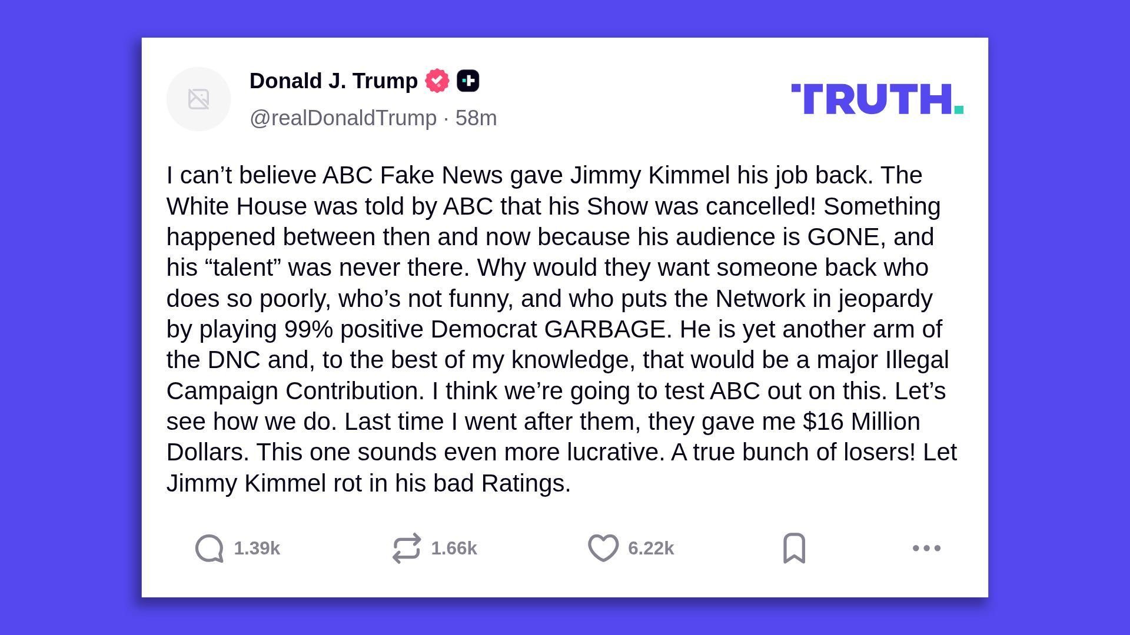Click the 58m timestamp
The height and width of the screenshot is (635, 1130).
(476, 118)
